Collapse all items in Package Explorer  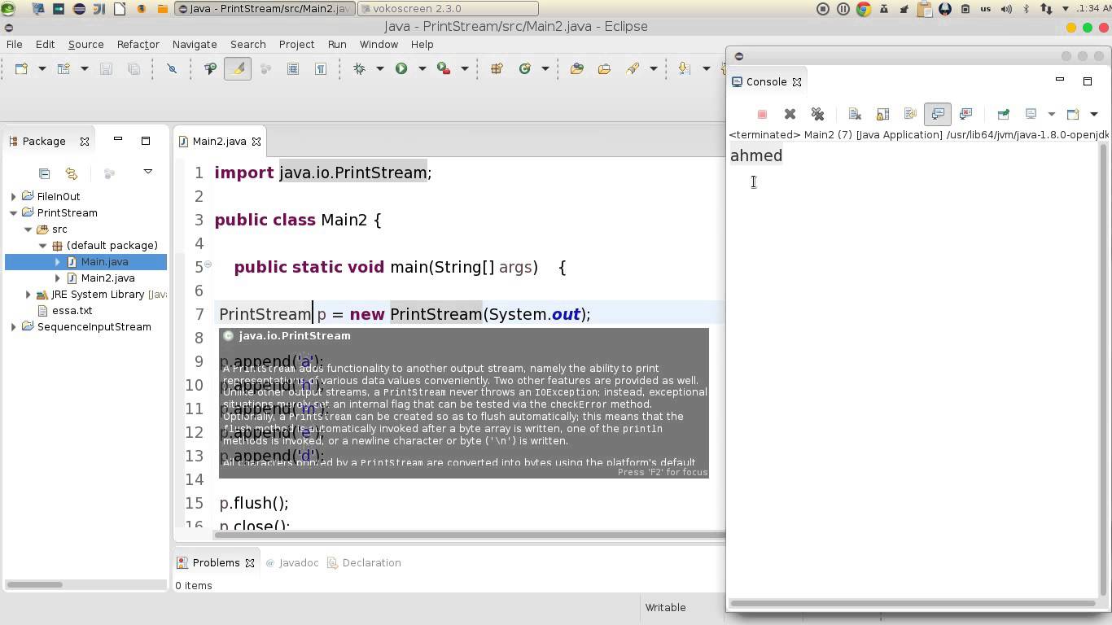coord(44,173)
